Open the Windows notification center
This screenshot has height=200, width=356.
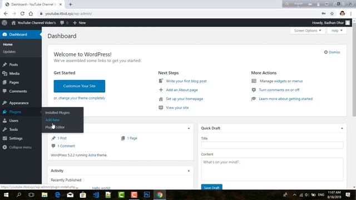(348, 195)
